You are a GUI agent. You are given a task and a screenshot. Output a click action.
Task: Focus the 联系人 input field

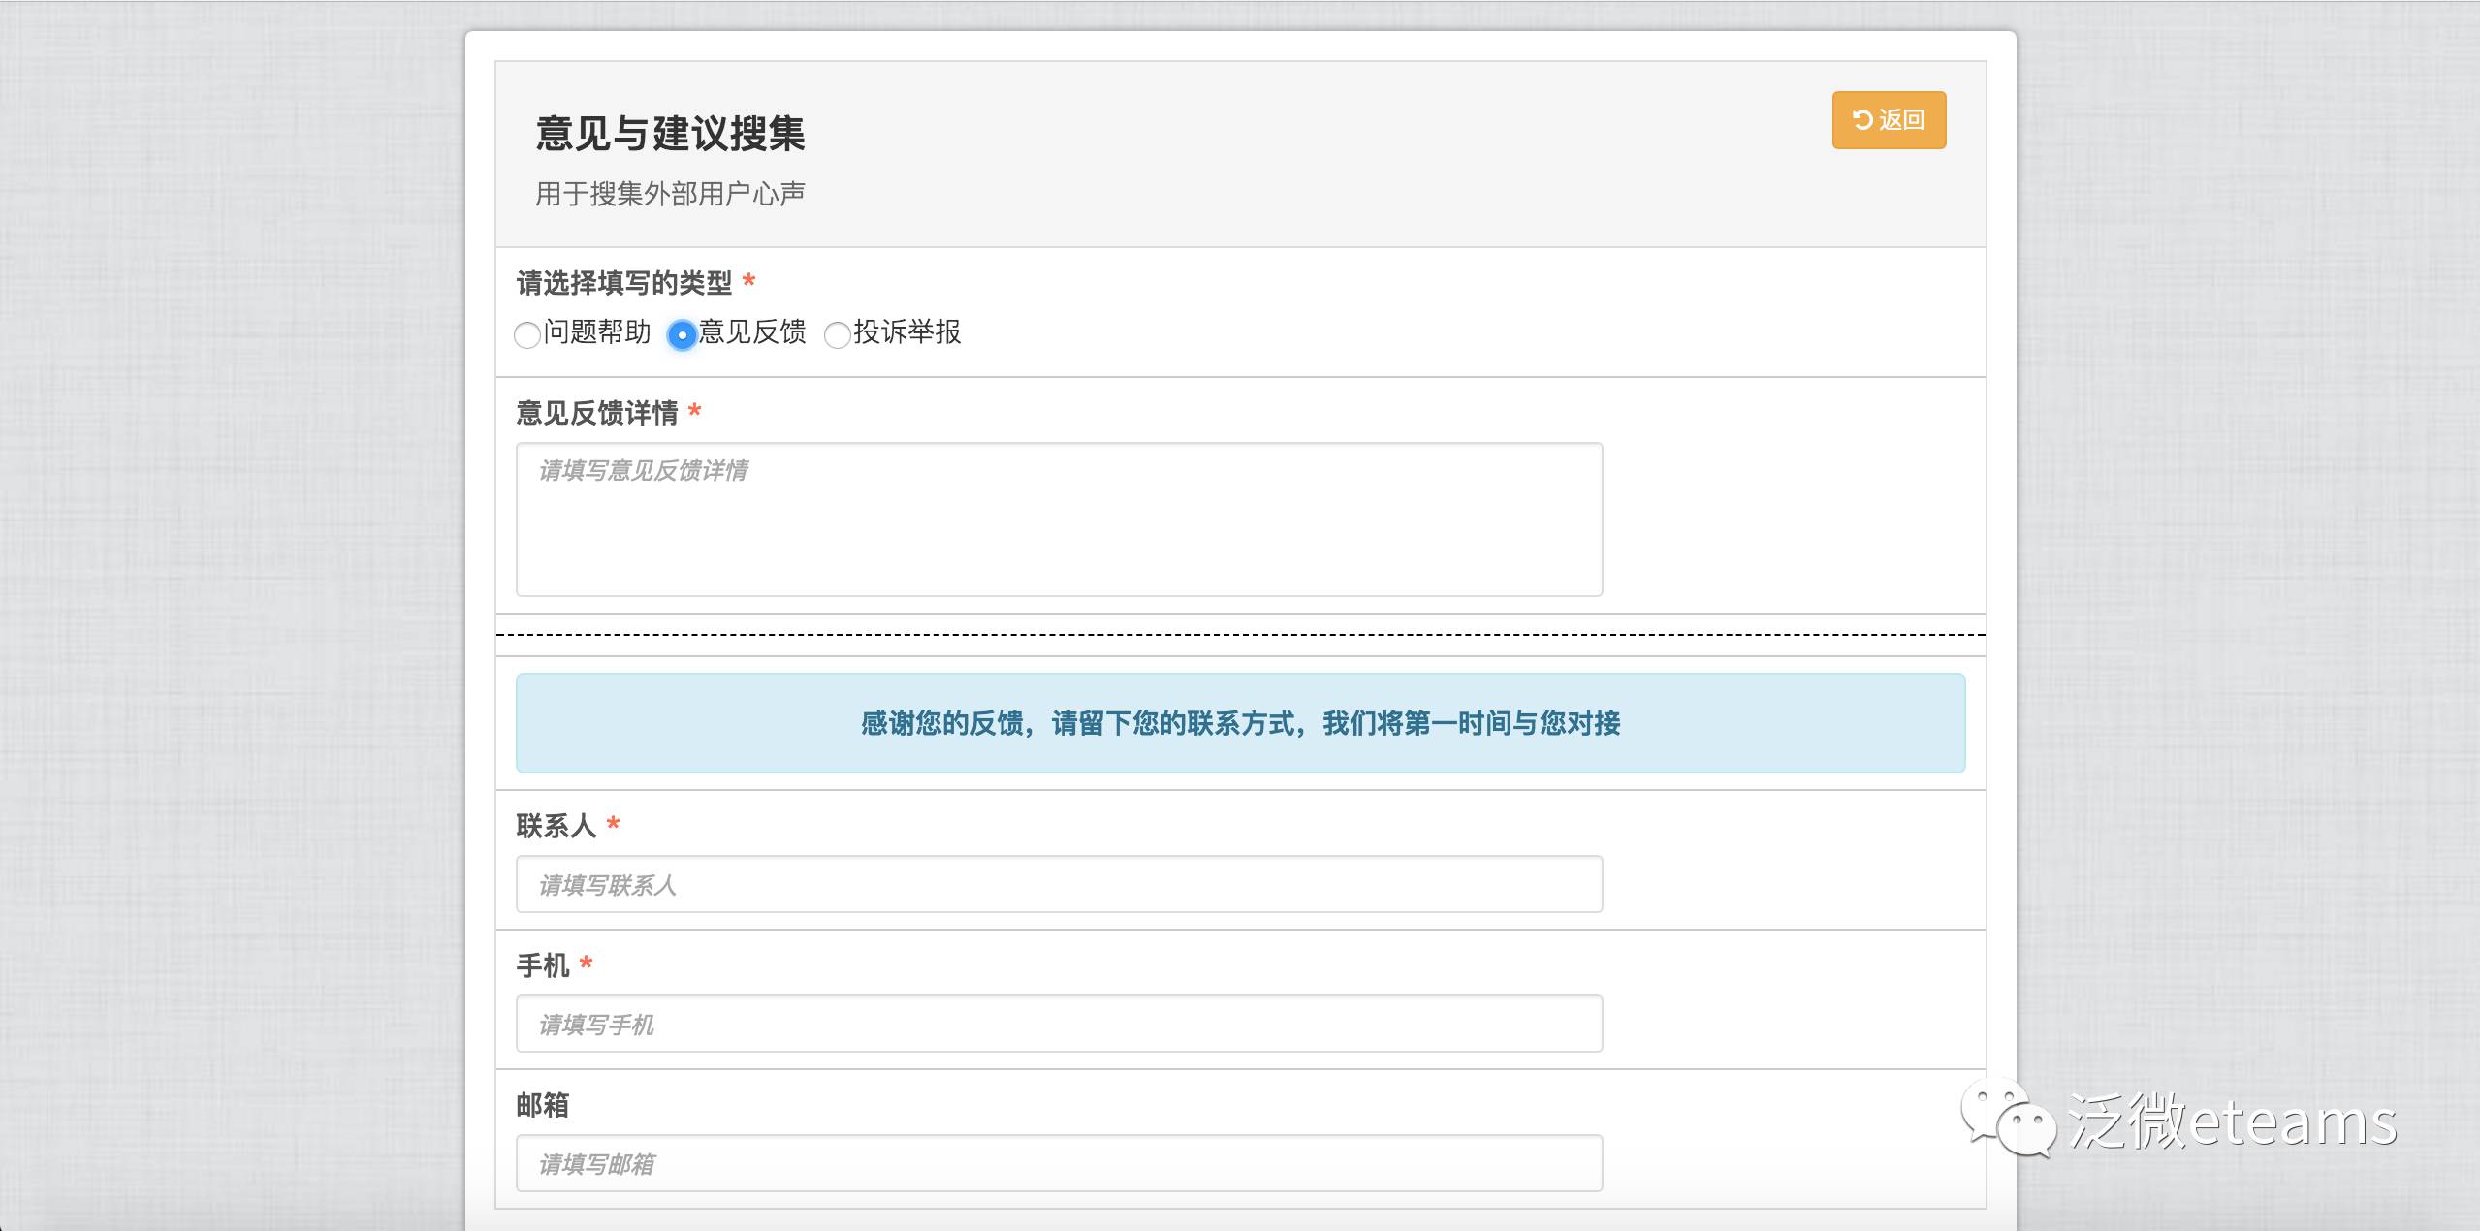click(1058, 884)
